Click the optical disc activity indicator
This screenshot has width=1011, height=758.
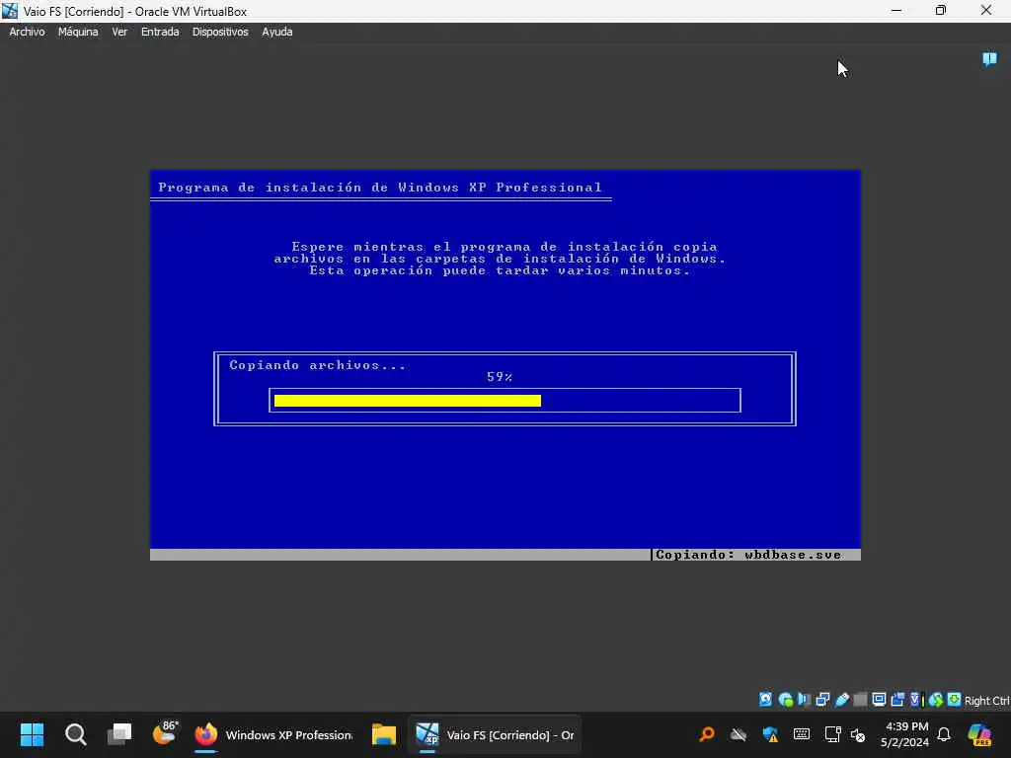pos(785,700)
